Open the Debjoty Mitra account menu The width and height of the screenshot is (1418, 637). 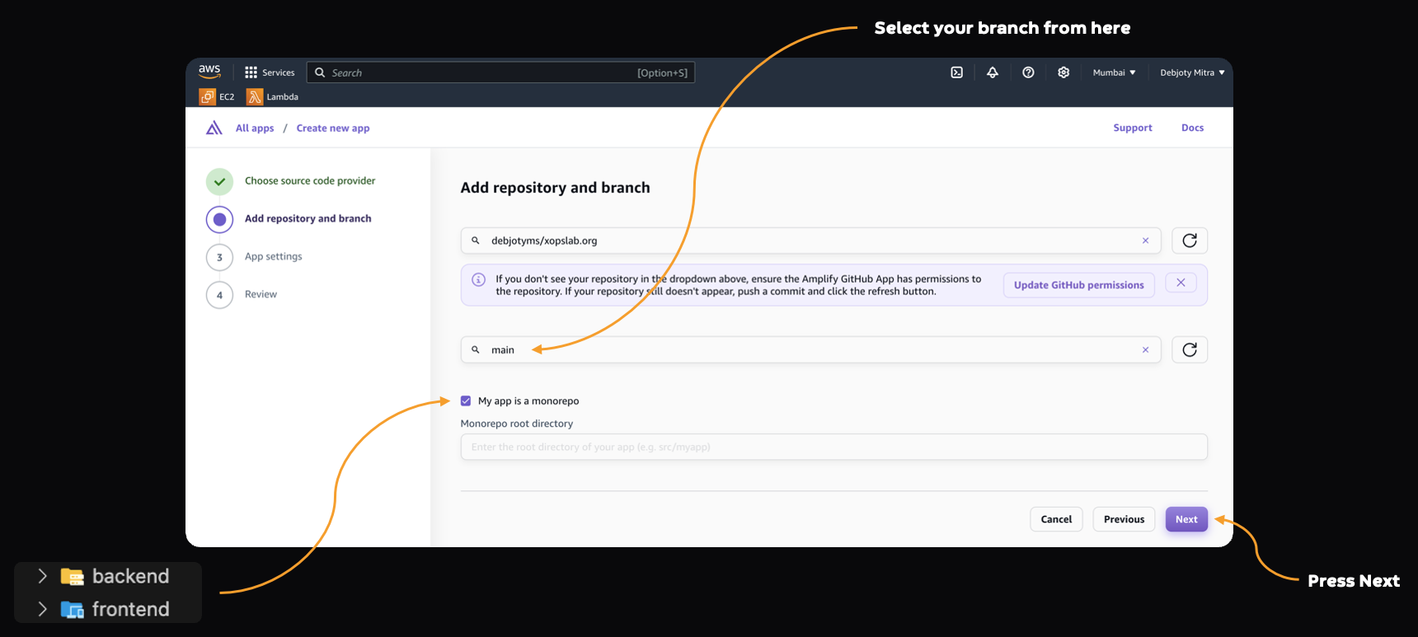[1192, 73]
